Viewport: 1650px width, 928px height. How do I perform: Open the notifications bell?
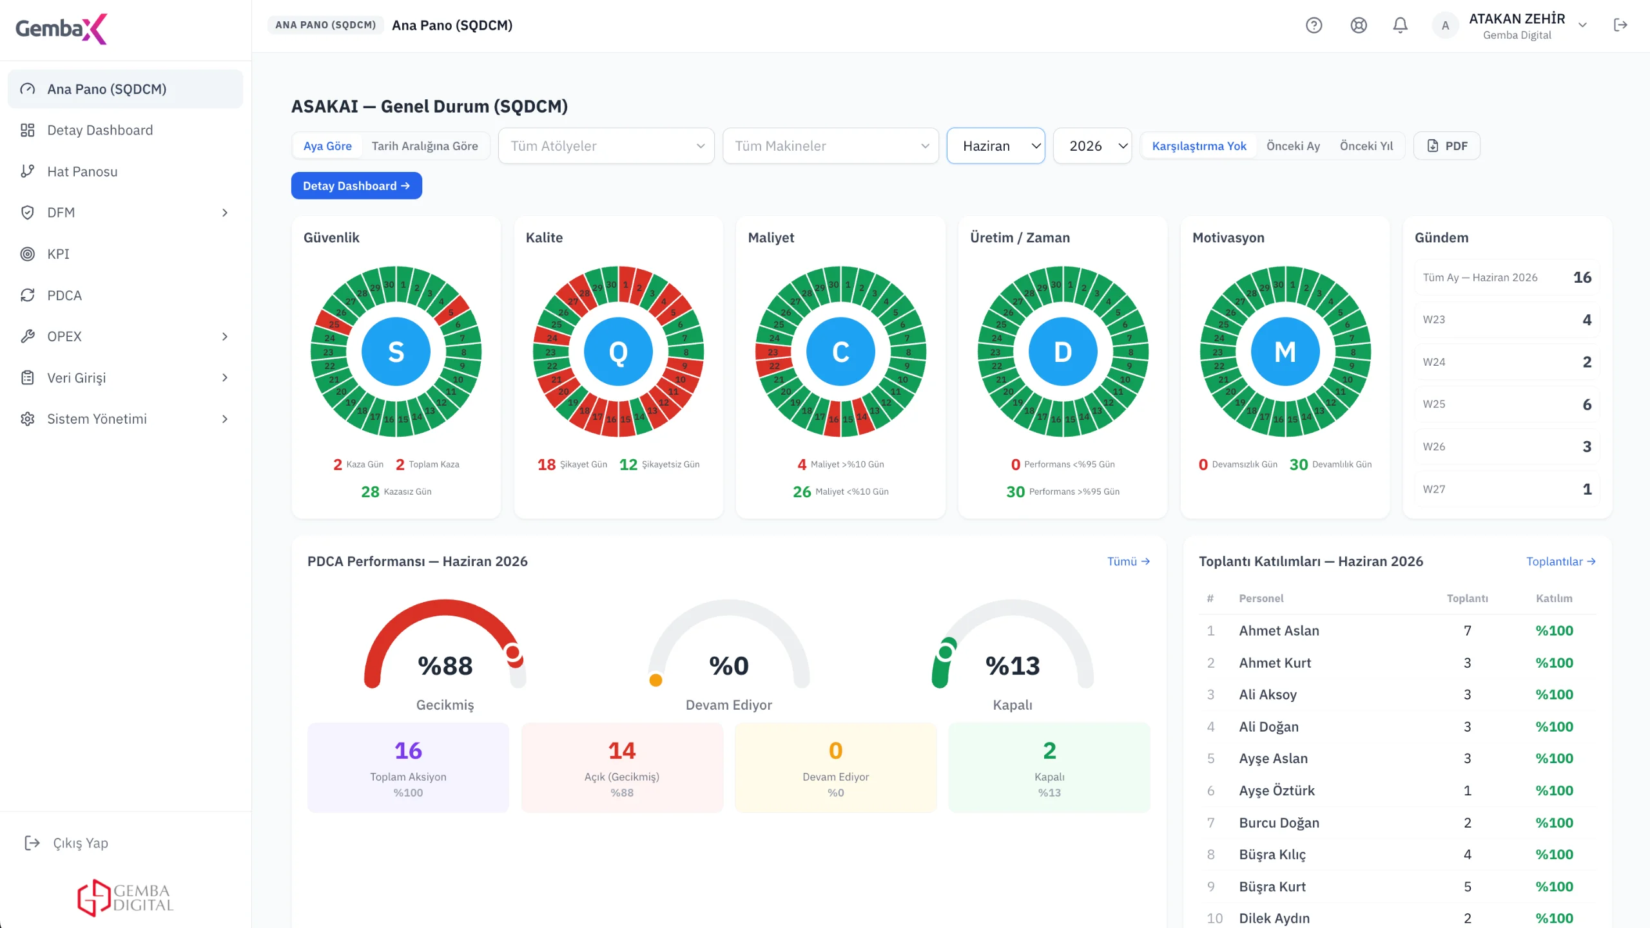pos(1400,25)
